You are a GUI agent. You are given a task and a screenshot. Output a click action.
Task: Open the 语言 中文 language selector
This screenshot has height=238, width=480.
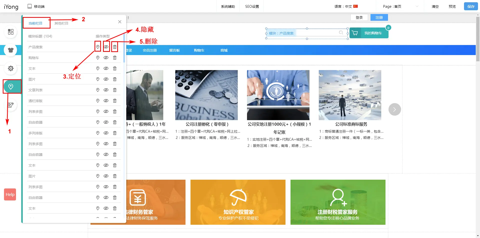tap(346, 7)
